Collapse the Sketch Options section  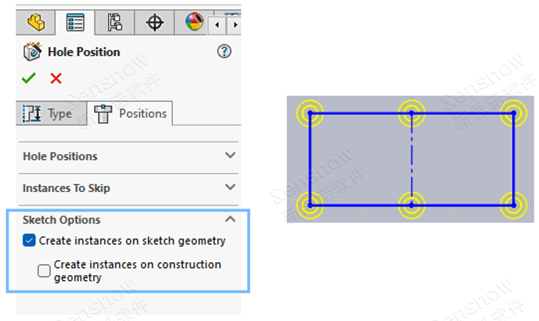[230, 219]
